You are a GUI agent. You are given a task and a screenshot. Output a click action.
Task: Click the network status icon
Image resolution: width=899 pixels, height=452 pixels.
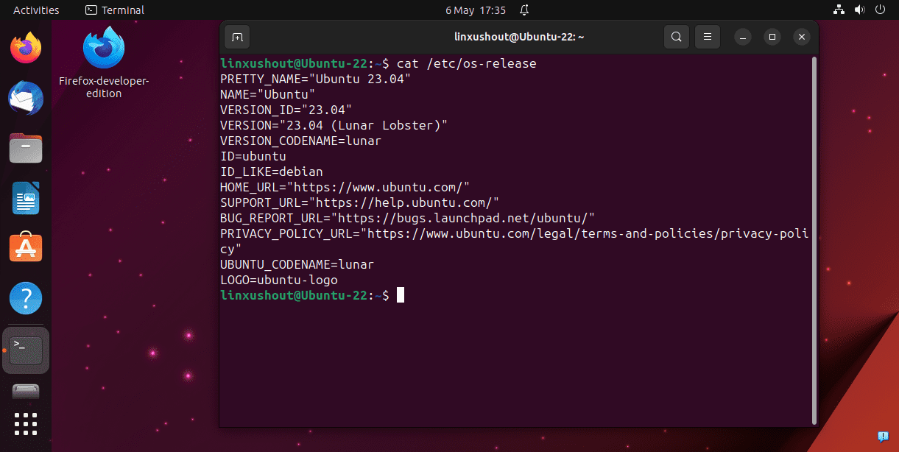(x=839, y=10)
